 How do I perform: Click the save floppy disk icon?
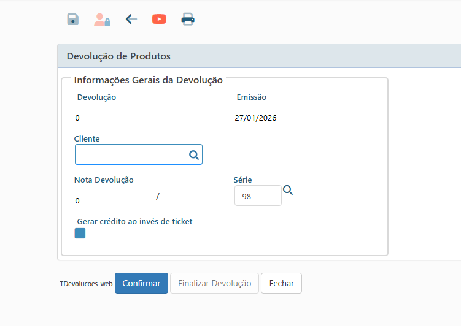tap(73, 19)
